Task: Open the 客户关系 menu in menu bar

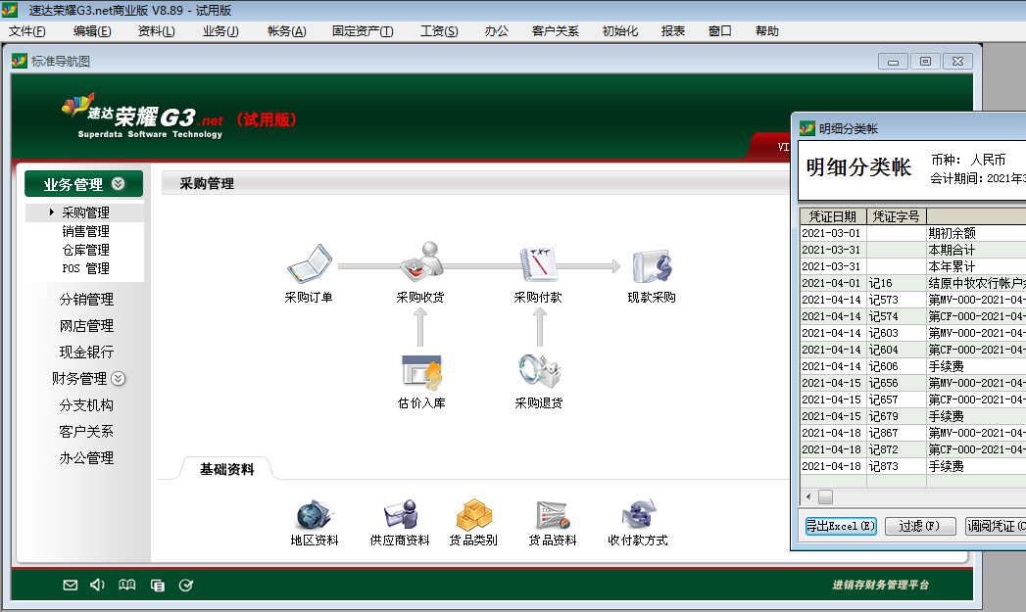Action: [x=555, y=31]
